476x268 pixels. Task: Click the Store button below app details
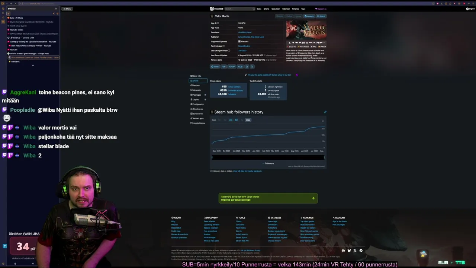coord(215,67)
